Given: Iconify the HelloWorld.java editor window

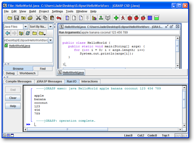Looking at the screenshot, I should [167, 27].
